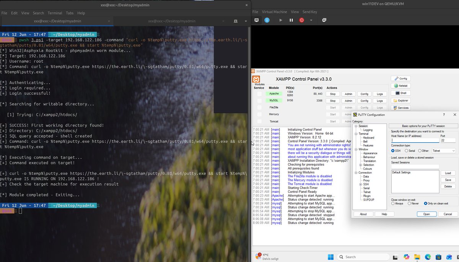Open Netstat in XAMPP panel

pos(400,86)
